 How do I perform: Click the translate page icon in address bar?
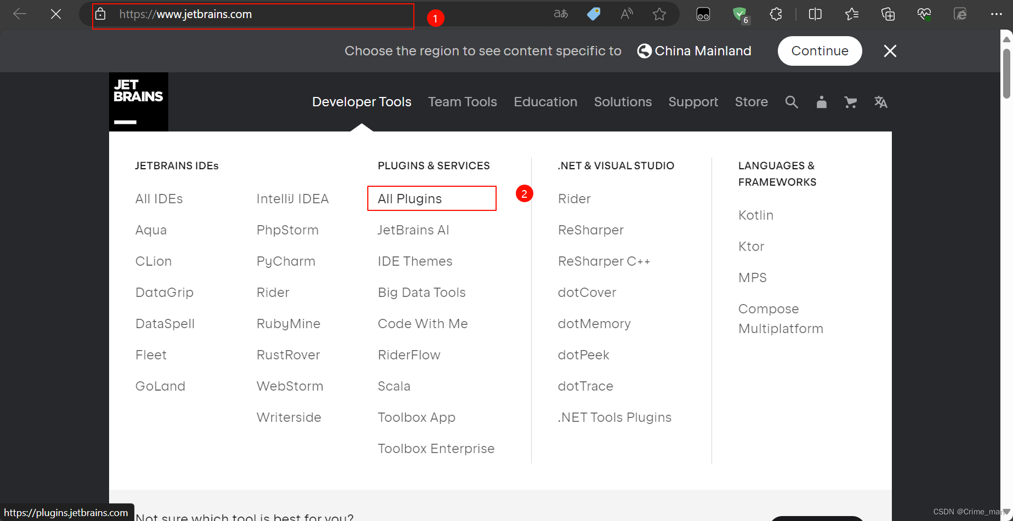tap(560, 14)
